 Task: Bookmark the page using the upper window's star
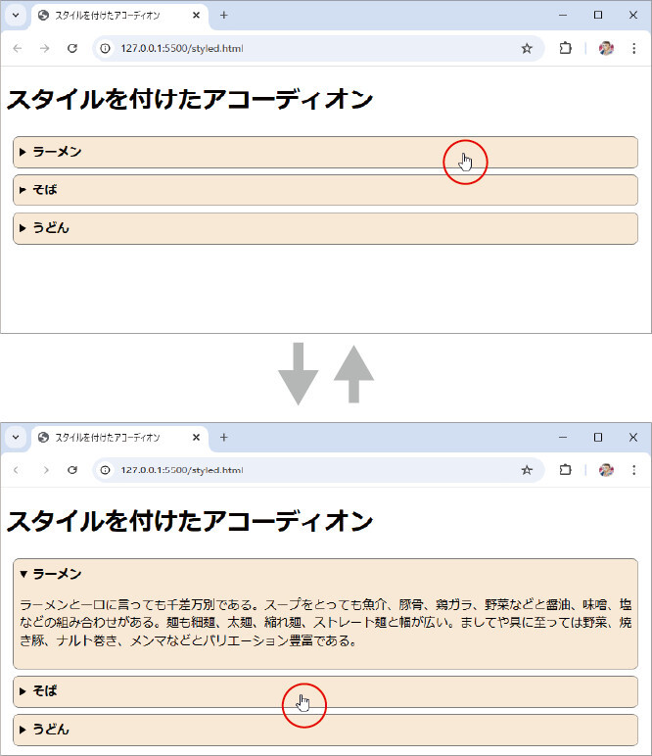coord(527,48)
